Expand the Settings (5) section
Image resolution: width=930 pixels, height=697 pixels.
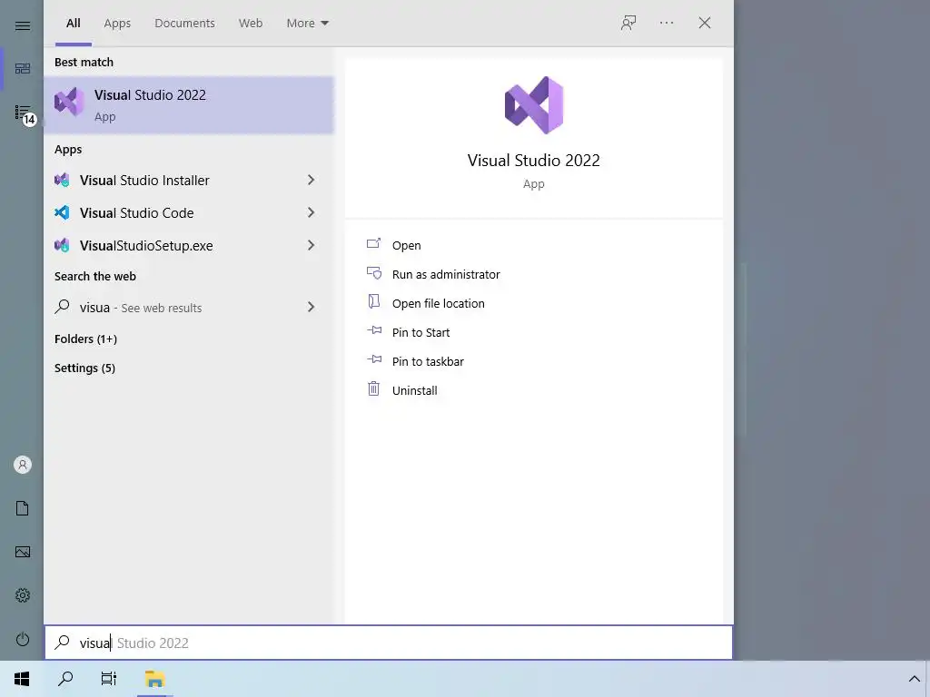pos(84,368)
